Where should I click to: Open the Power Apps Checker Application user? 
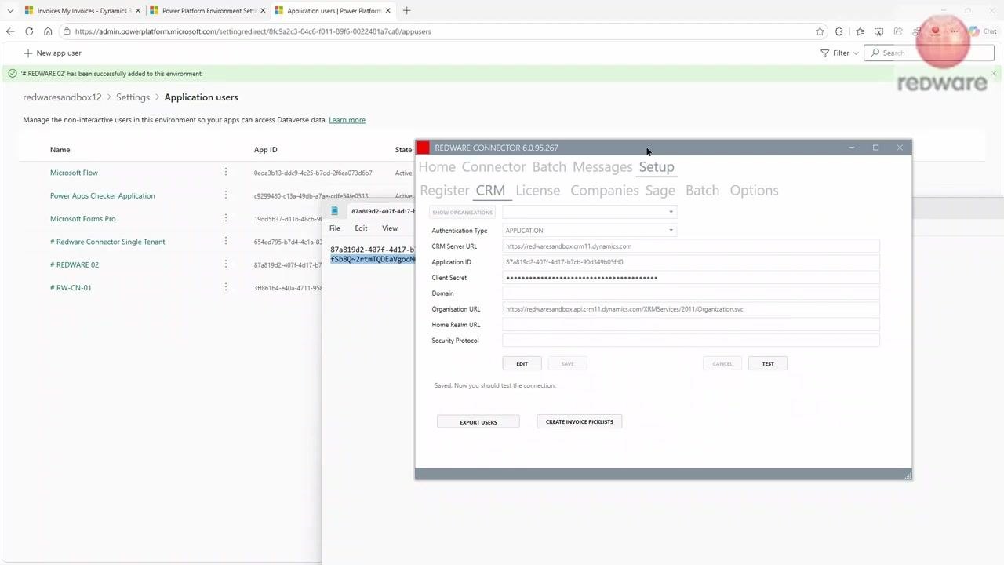[103, 195]
